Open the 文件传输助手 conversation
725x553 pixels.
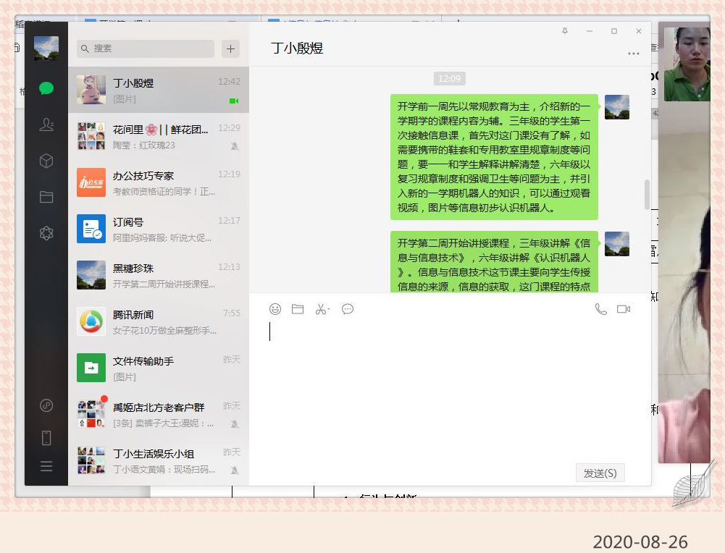coord(159,368)
